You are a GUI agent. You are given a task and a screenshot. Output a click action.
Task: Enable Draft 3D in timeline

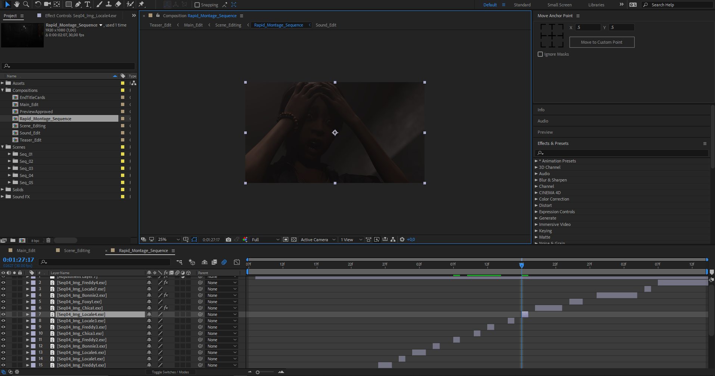coord(192,262)
